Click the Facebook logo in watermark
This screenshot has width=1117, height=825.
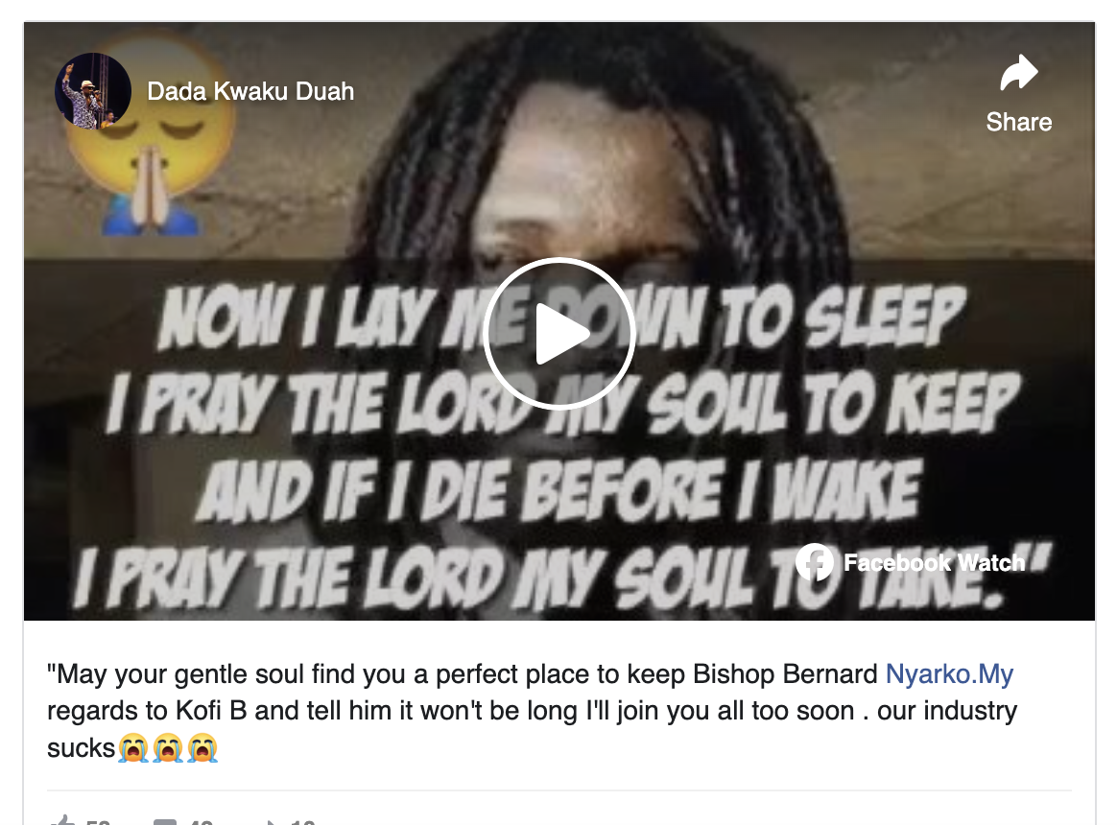[x=815, y=562]
